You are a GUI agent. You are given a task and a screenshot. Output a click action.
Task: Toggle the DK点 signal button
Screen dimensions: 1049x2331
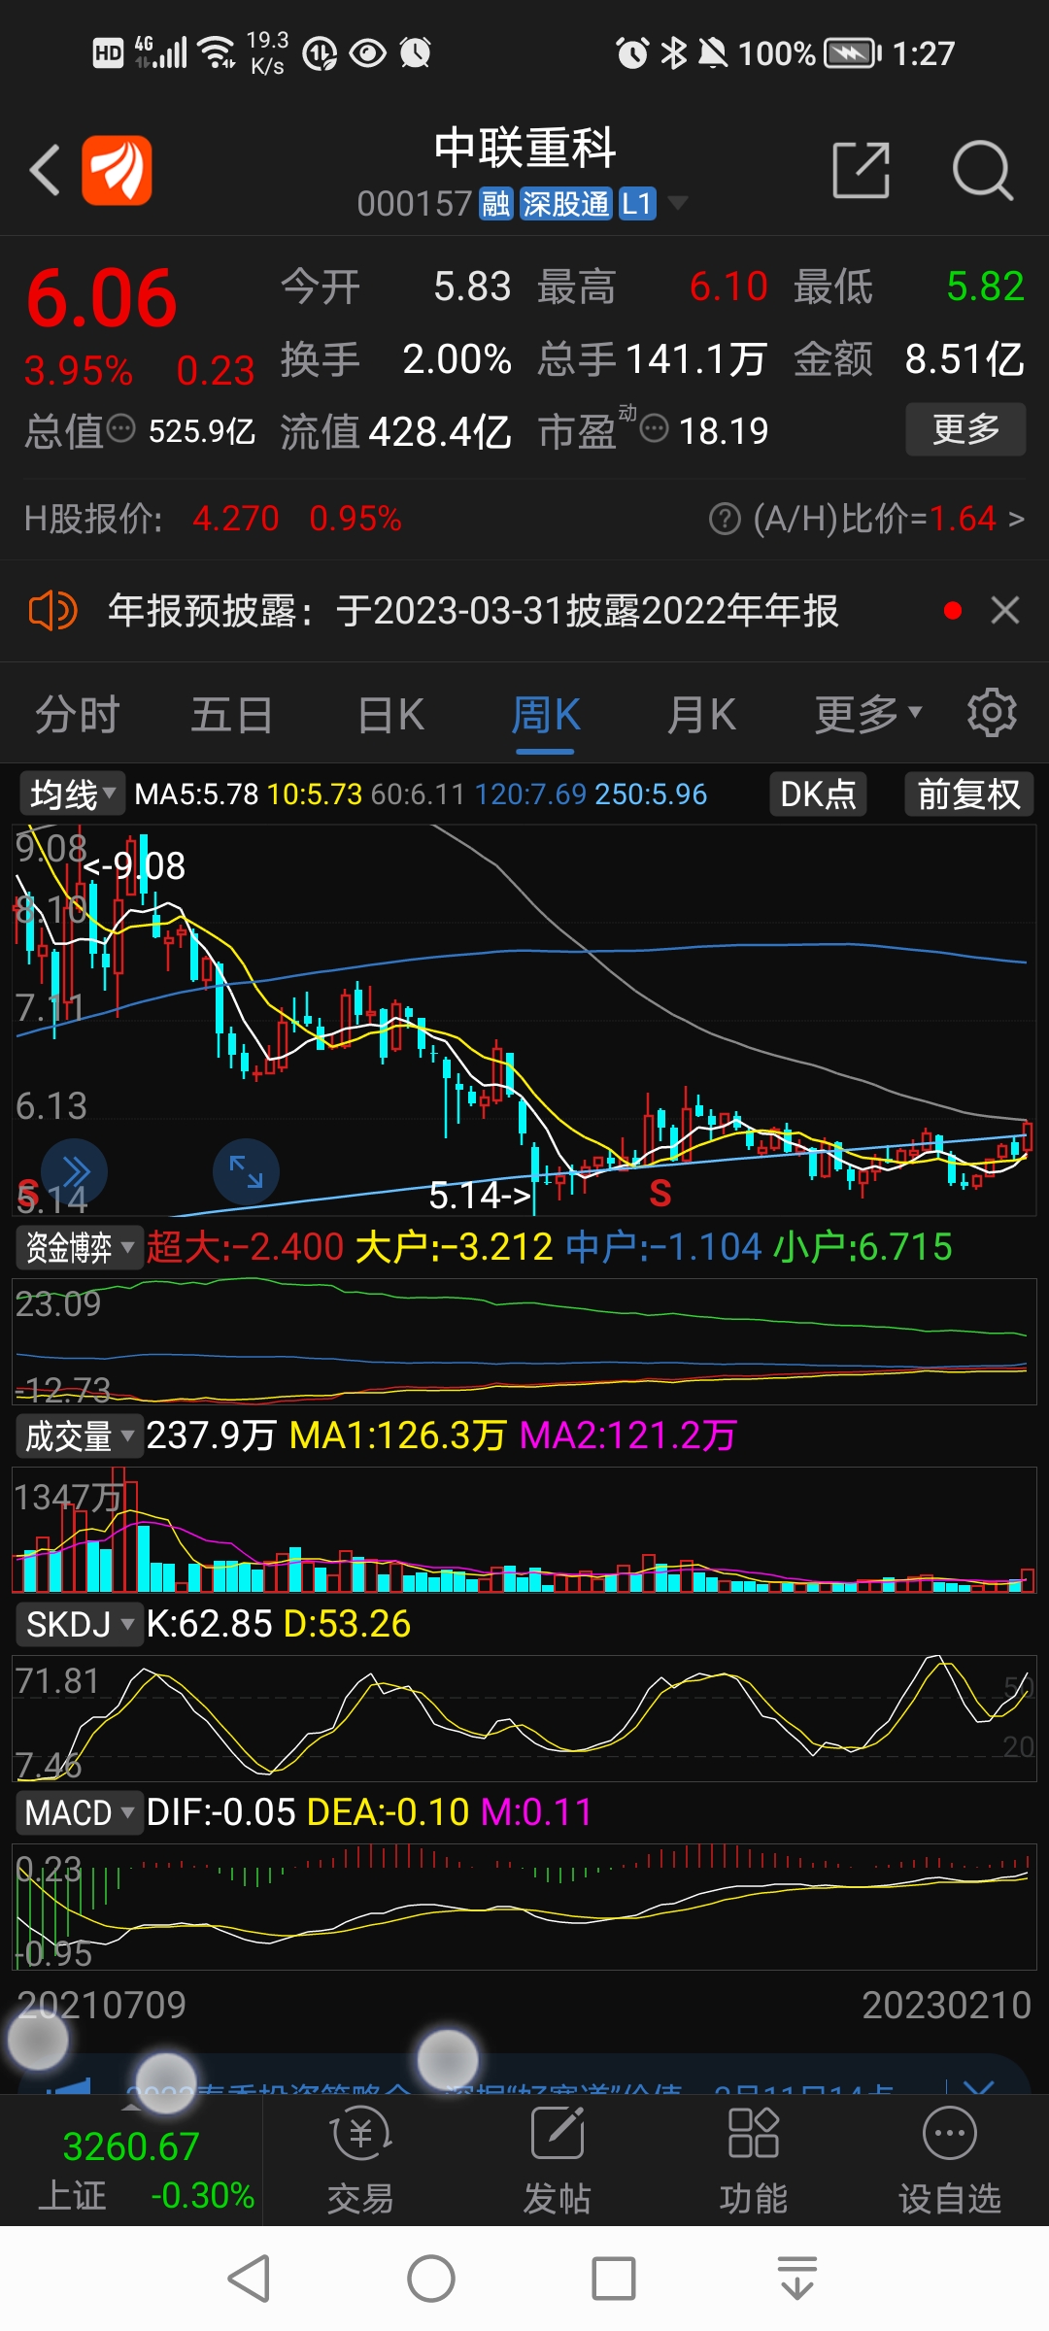click(818, 794)
